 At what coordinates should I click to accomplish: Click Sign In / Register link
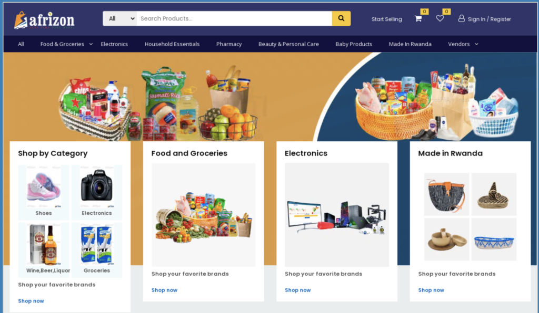coord(489,19)
